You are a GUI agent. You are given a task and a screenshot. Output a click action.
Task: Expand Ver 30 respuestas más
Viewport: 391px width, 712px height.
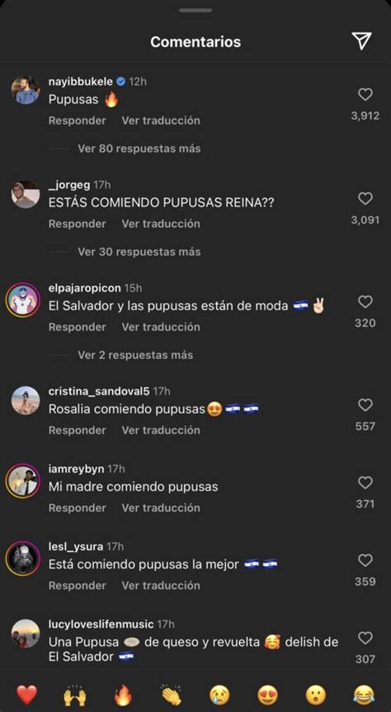tap(139, 252)
